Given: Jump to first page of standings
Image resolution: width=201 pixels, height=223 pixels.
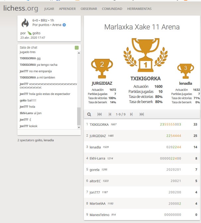Looking at the screenshot, I should (100, 114).
